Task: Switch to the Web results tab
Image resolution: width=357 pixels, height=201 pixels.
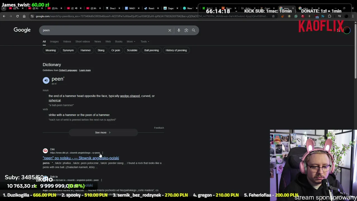Action: [108, 41]
